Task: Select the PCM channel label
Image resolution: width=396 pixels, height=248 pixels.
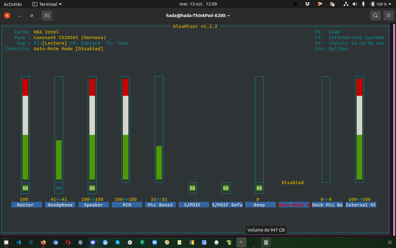Action: coord(127,205)
